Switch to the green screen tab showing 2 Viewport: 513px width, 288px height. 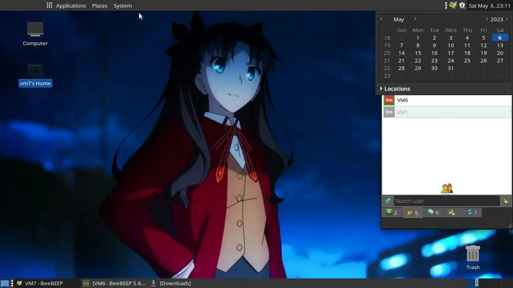(392, 212)
